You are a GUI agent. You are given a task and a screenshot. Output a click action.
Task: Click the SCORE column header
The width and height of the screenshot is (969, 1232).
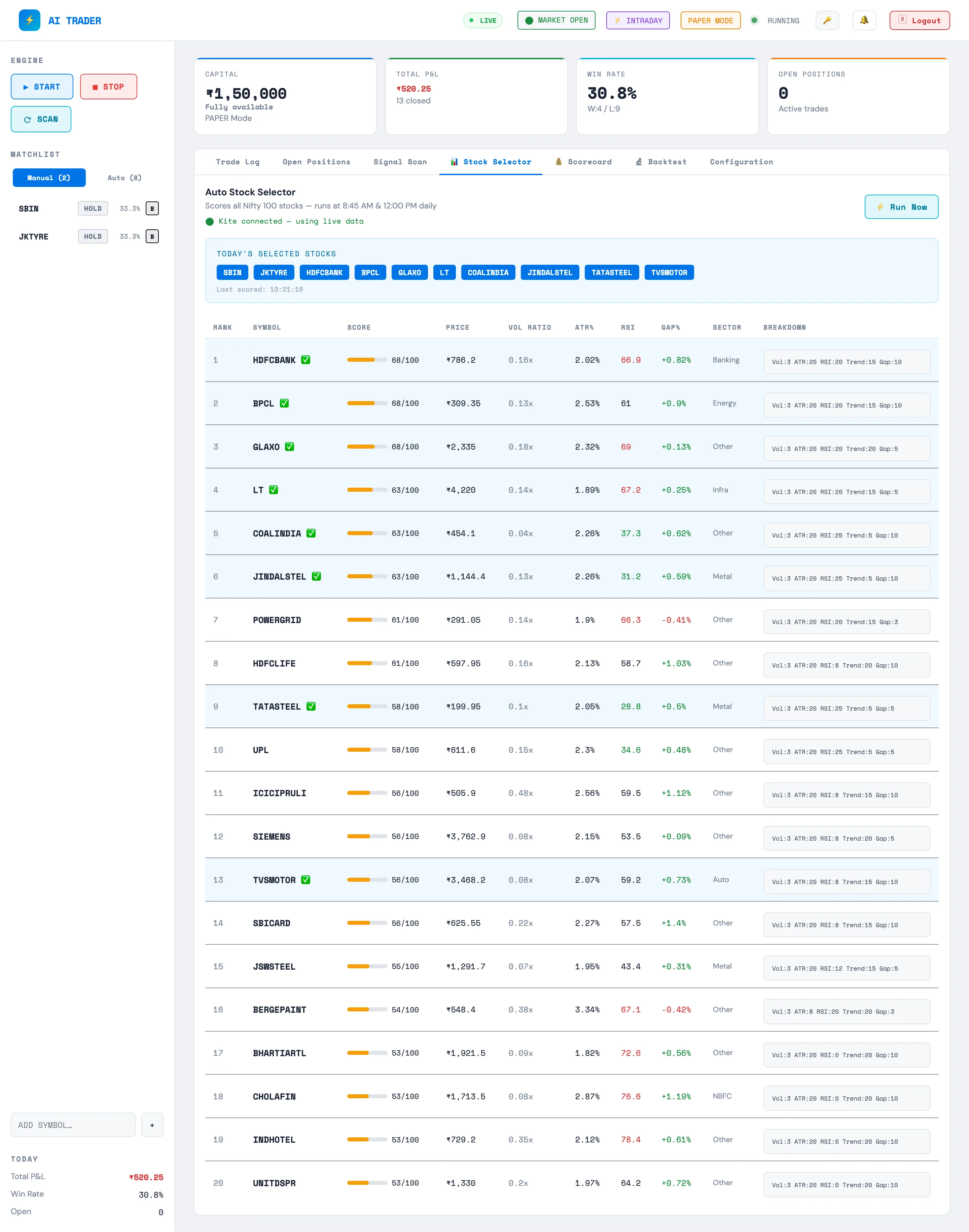point(359,328)
